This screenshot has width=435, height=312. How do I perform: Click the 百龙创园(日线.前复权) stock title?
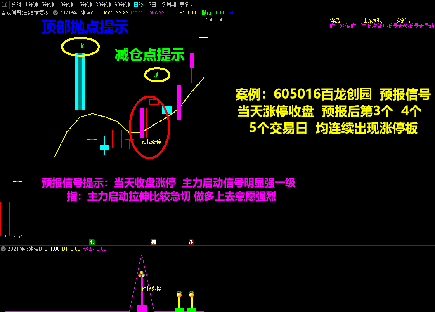click(26, 13)
